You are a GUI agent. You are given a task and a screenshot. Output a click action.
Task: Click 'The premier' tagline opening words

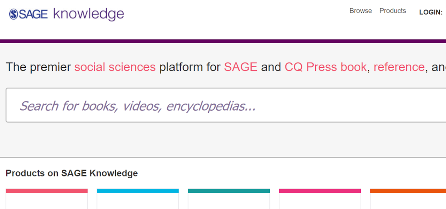38,67
